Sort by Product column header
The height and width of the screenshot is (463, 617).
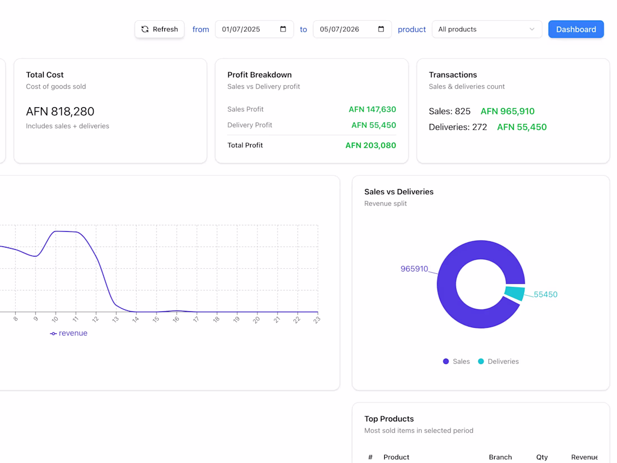point(396,457)
